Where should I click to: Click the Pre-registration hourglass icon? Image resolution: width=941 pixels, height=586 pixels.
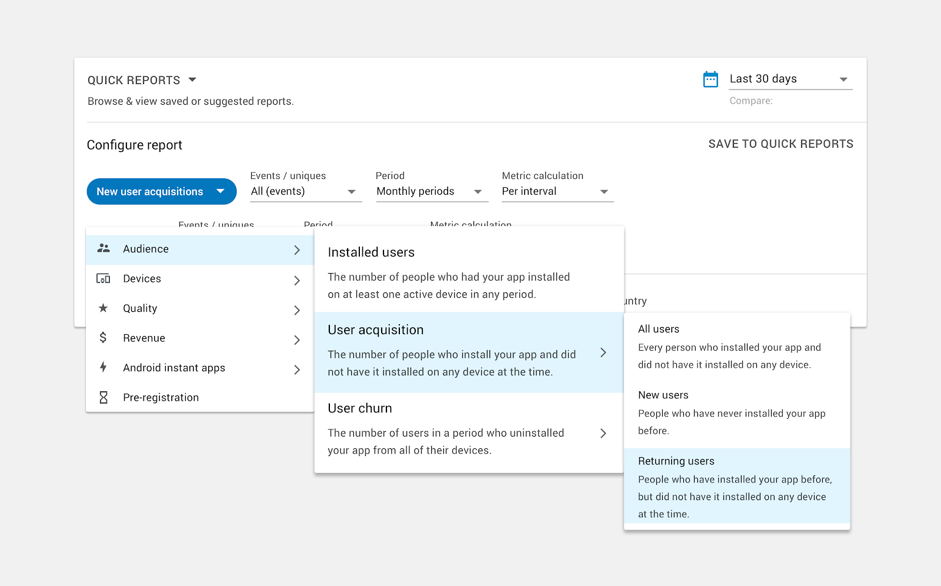coord(104,398)
